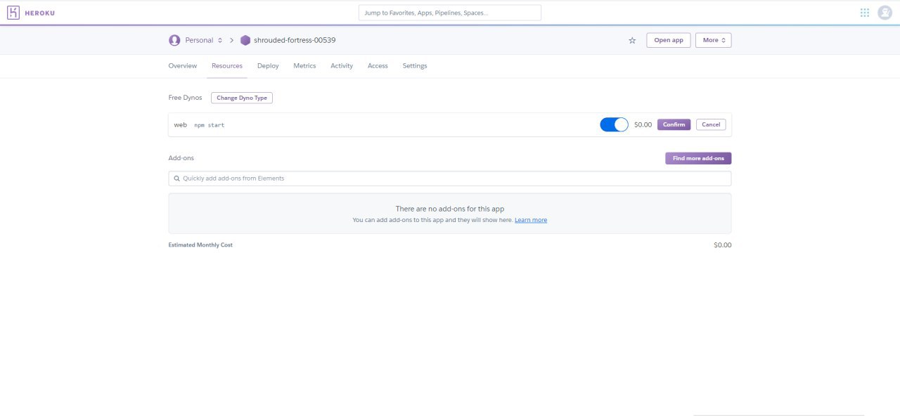Click the purple hexagon app icon
This screenshot has width=900, height=416.
point(245,40)
